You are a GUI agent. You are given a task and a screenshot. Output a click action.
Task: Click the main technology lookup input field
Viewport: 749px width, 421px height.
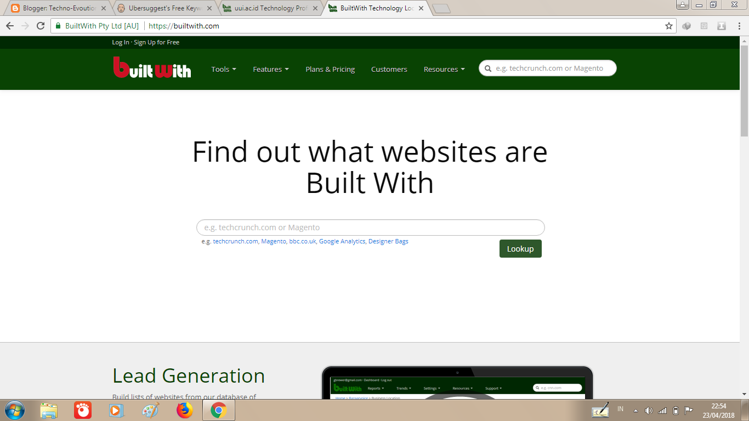tap(370, 227)
